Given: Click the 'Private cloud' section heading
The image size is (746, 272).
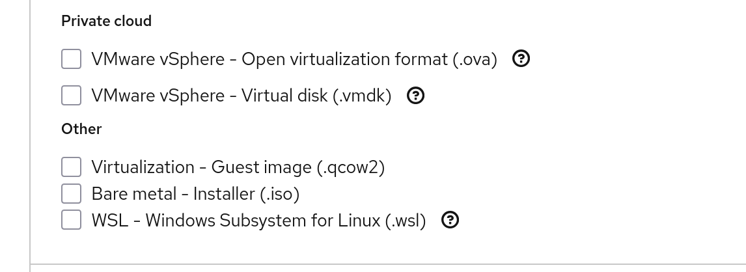Looking at the screenshot, I should [x=106, y=21].
